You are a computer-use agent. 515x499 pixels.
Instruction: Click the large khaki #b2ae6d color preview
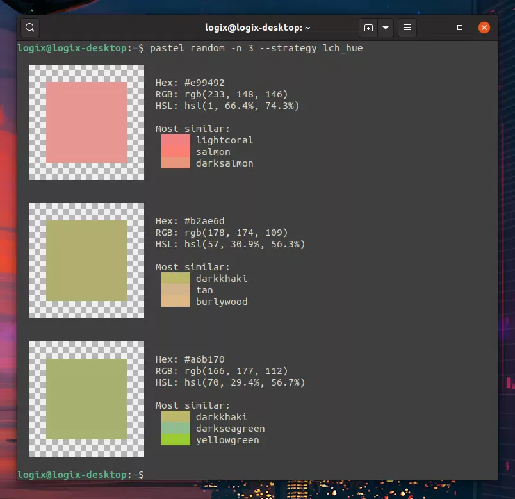[x=86, y=261]
